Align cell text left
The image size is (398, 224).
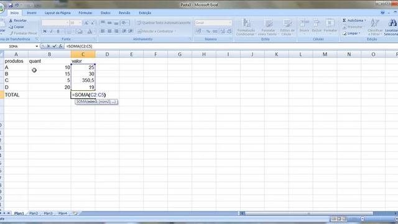[x=103, y=31]
